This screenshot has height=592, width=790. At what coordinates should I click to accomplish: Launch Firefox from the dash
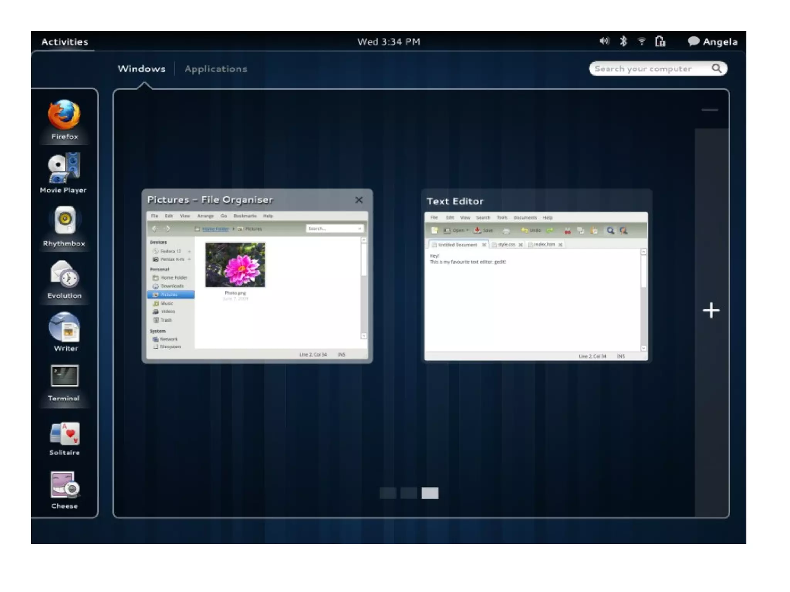64,116
